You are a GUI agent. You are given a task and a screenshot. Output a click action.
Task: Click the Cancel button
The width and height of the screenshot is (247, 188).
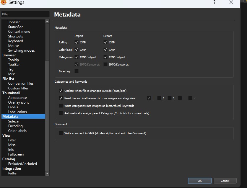click(225, 181)
